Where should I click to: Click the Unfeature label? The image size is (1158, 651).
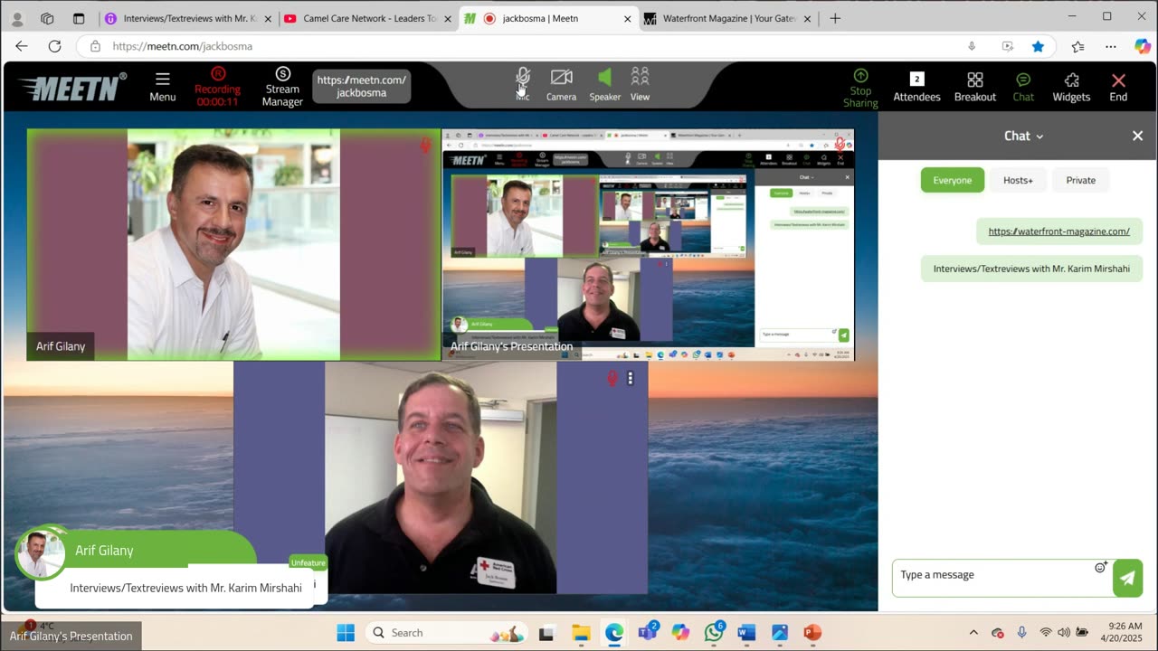click(308, 562)
